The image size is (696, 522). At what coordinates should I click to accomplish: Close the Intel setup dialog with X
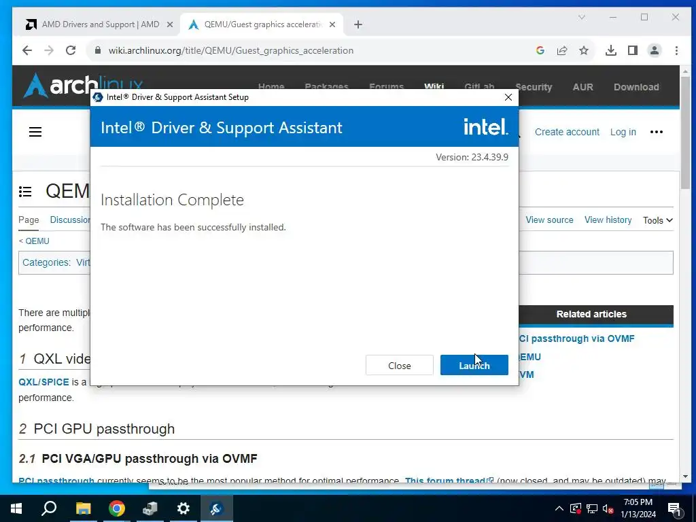point(508,97)
